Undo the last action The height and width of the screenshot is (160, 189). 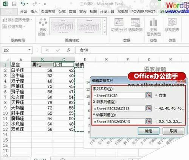(23, 4)
